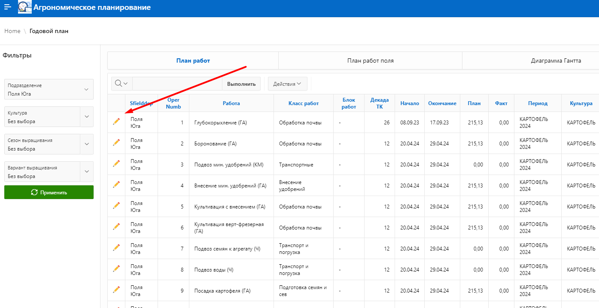Click the application logo icon in header
The width and height of the screenshot is (599, 308).
(25, 8)
